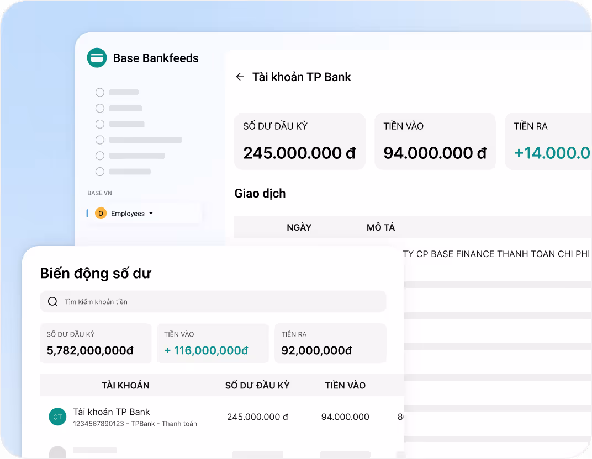Click the Base Bankfeeds green logo icon

[x=97, y=58]
